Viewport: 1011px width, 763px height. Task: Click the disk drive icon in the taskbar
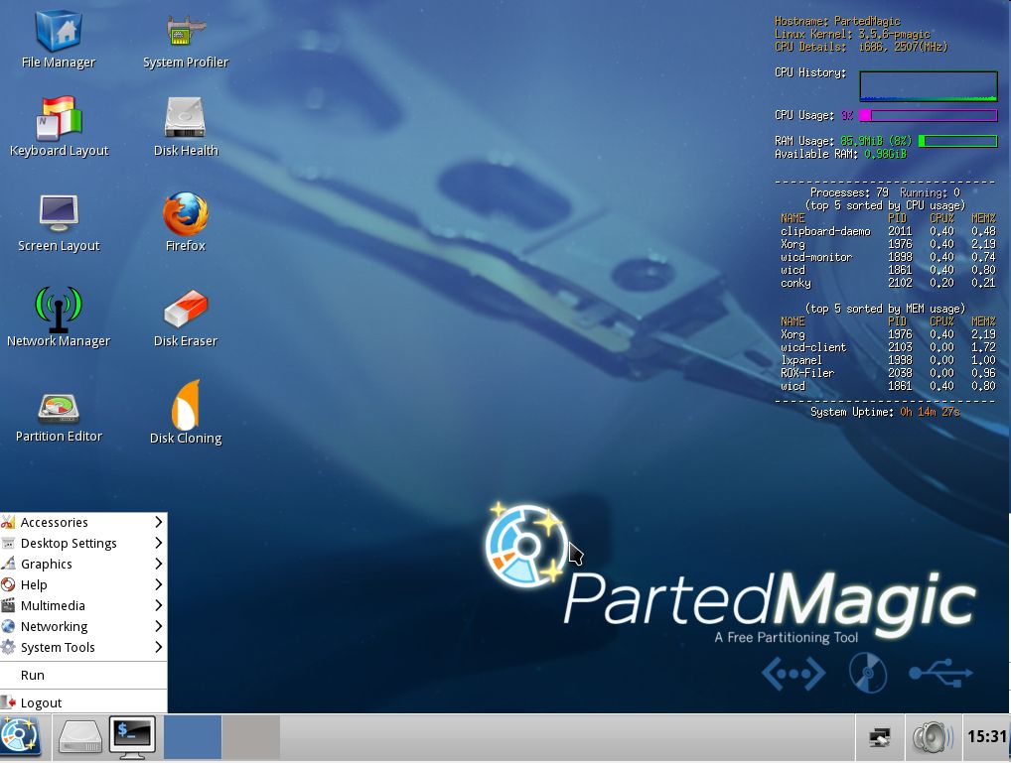pos(80,736)
